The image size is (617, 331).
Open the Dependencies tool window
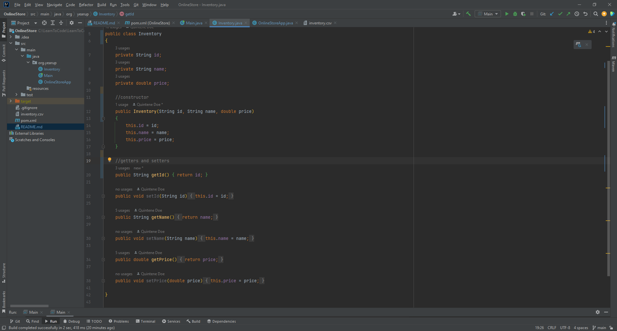[221, 321]
